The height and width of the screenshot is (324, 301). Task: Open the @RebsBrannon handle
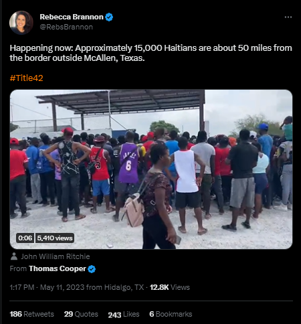click(x=66, y=27)
